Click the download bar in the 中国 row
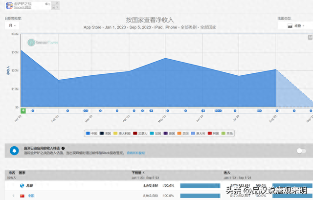This screenshot has height=200, width=313. [200, 196]
